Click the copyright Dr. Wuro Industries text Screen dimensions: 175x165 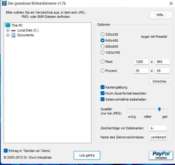tap(28, 157)
